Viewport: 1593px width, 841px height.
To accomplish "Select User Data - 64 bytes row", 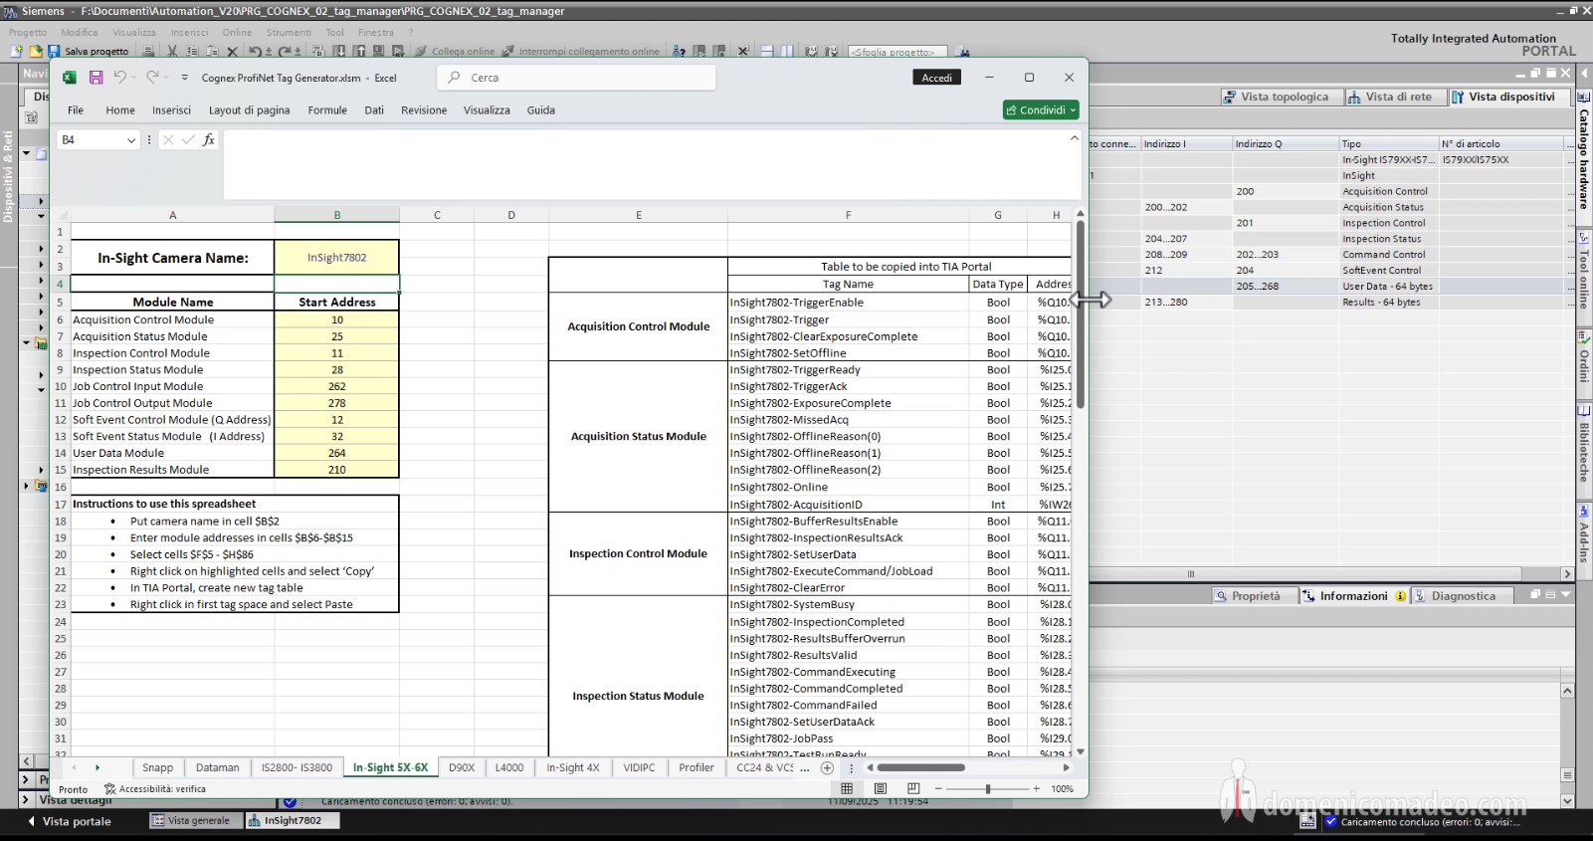I will click(x=1330, y=287).
